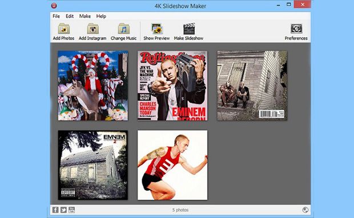Maximize the 4K Slideshow Maker window
Image resolution: width=354 pixels, height=218 pixels.
pyautogui.click(x=288, y=5)
